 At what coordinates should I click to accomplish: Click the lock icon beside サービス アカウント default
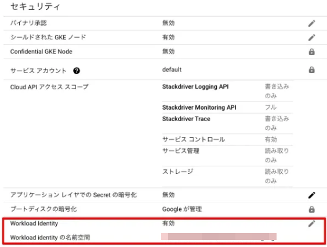click(311, 70)
